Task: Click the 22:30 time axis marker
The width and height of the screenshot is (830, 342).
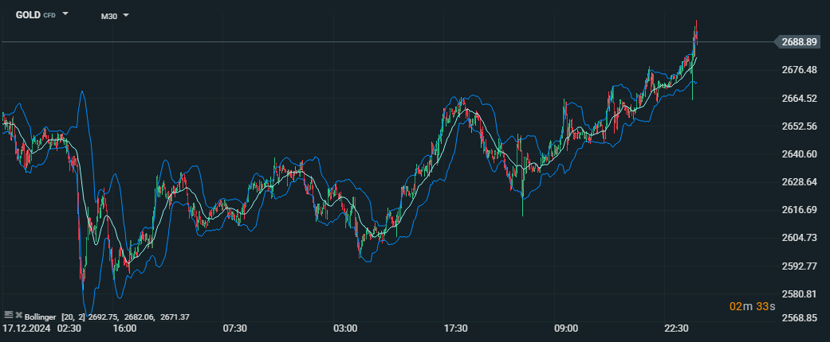Action: click(x=675, y=328)
